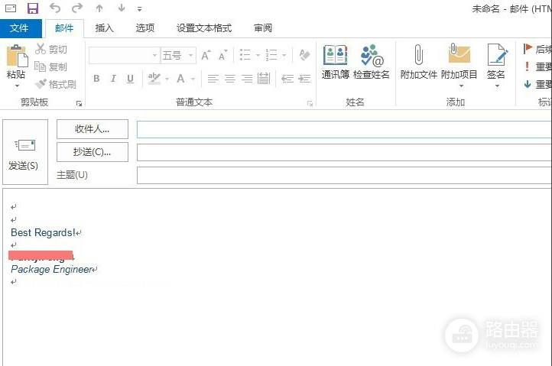552x366 pixels.
Task: Center align the text
Action: click(230, 79)
